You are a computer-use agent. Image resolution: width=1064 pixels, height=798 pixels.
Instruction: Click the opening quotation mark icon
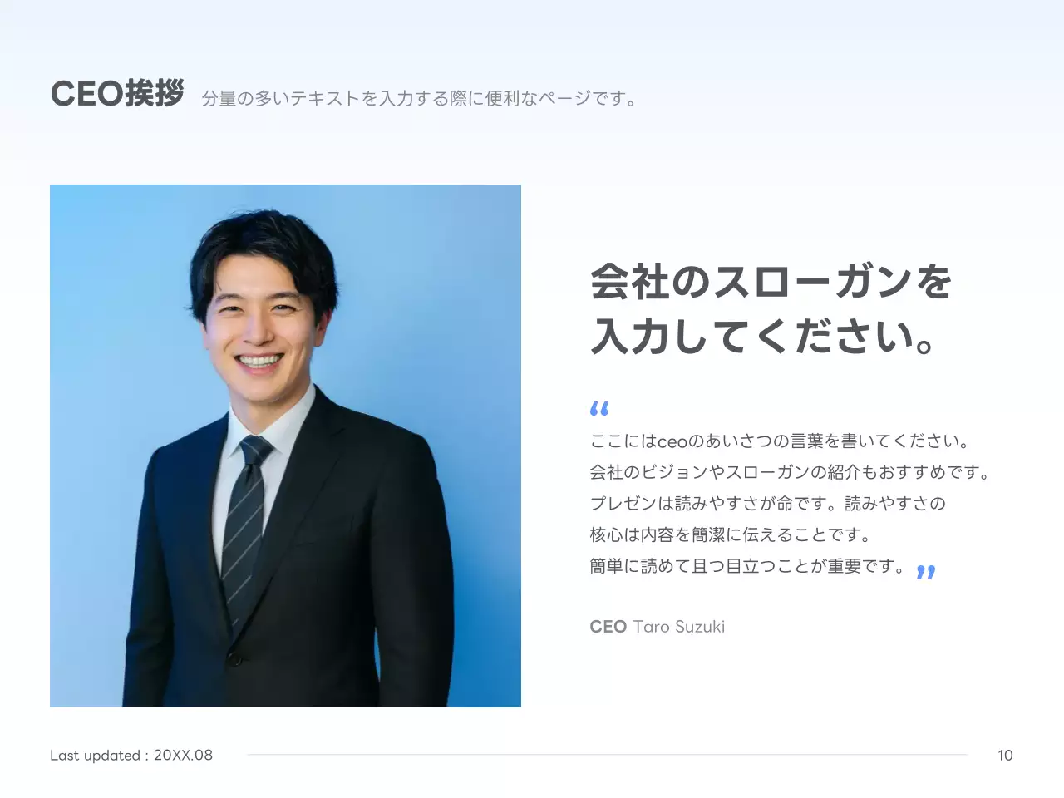click(x=599, y=407)
